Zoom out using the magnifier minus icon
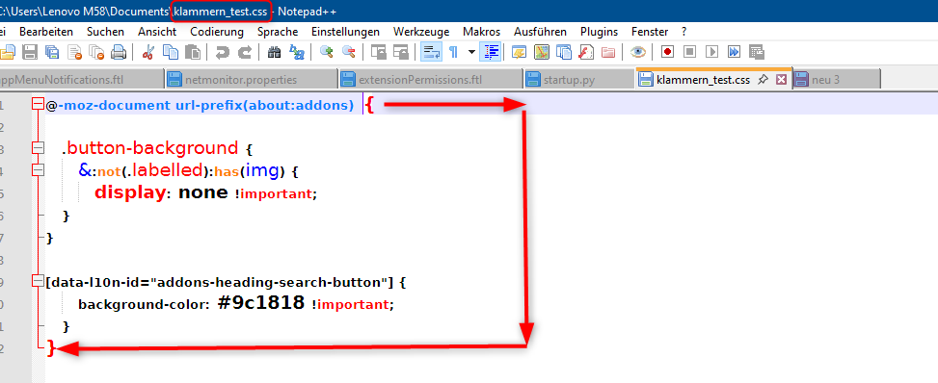This screenshot has height=383, width=938. point(348,53)
